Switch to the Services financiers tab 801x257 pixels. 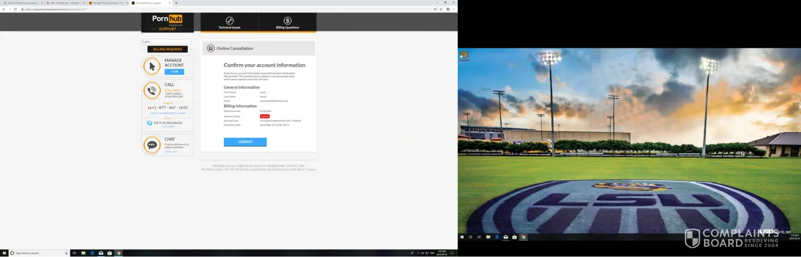(x=22, y=3)
